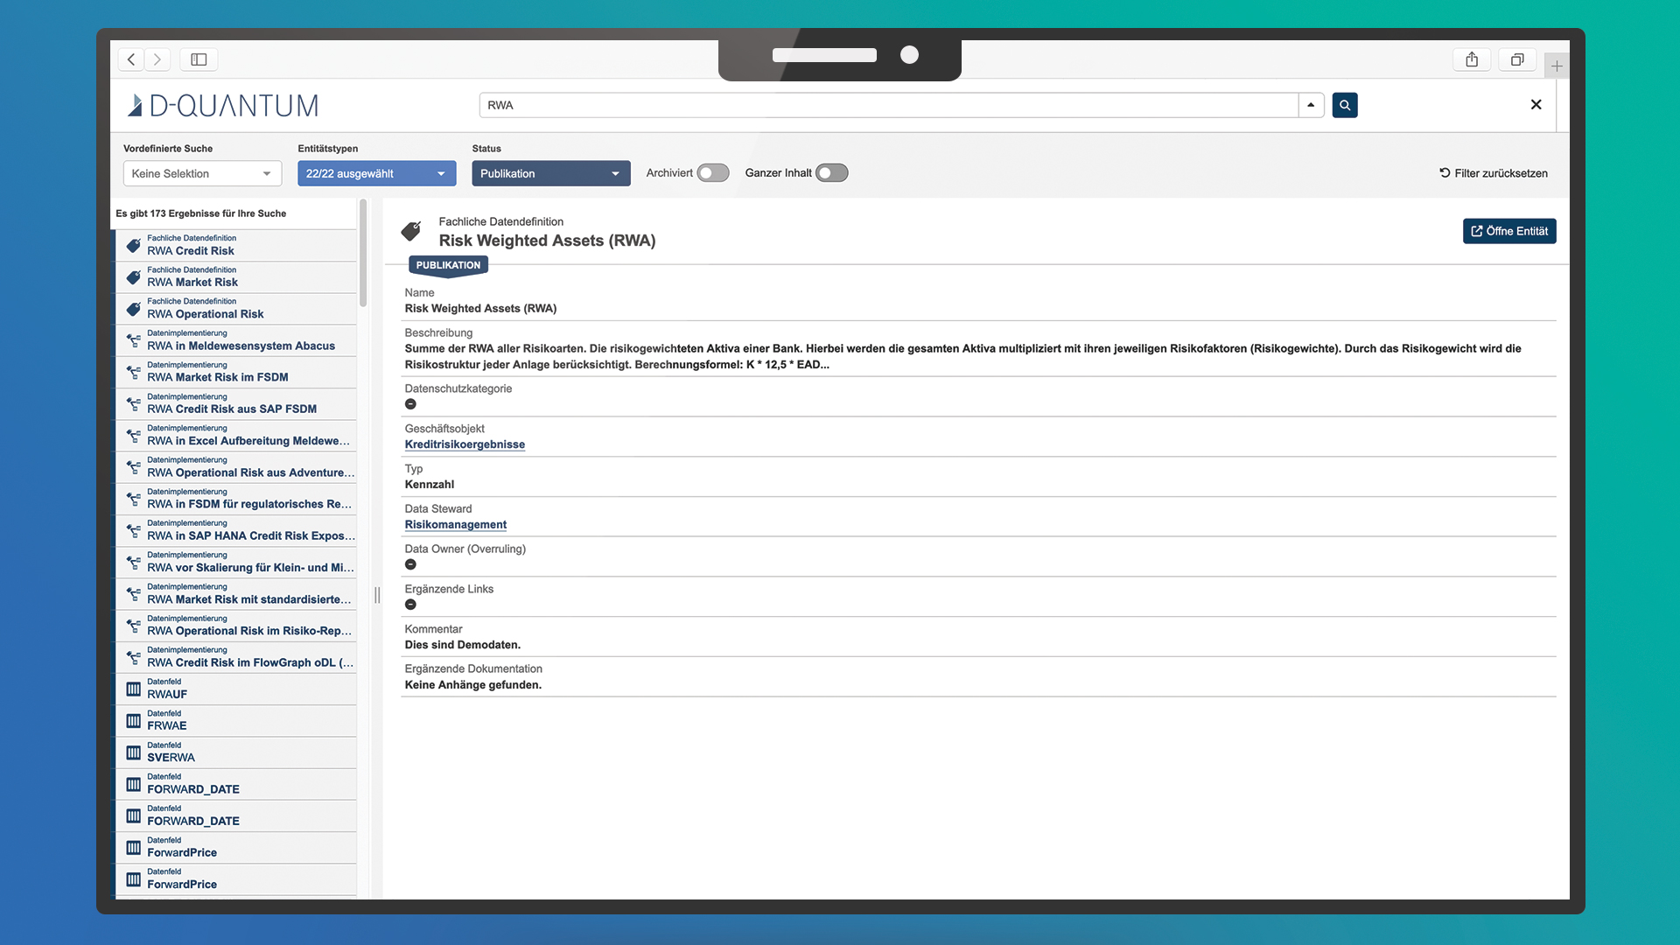Click the table icon beside Datenfeld RWAUF

point(134,689)
